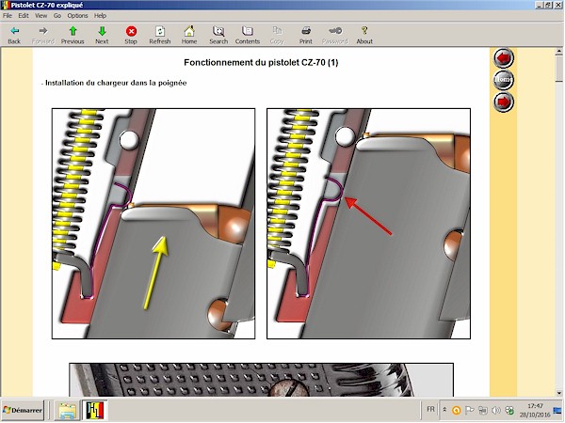Open the View menu
Screen dimensions: 565x423
[40, 15]
